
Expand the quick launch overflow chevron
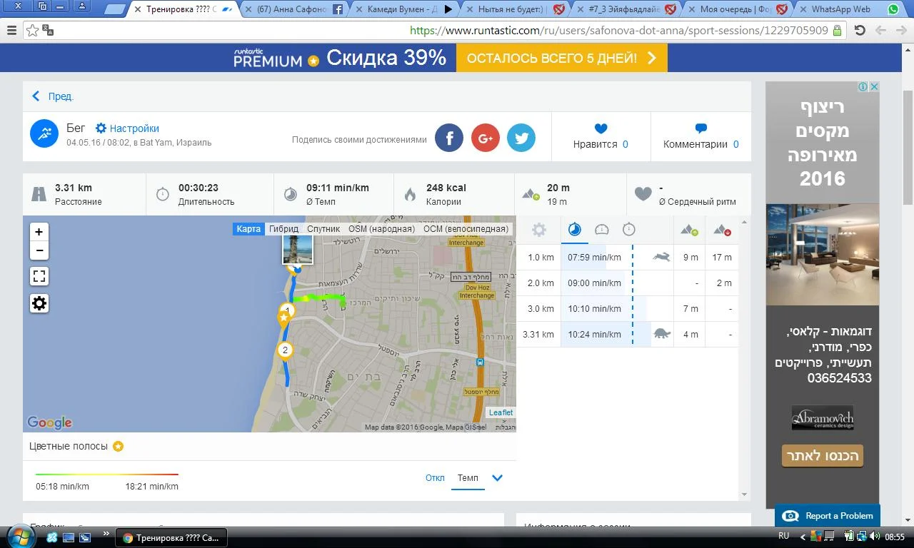[106, 534]
